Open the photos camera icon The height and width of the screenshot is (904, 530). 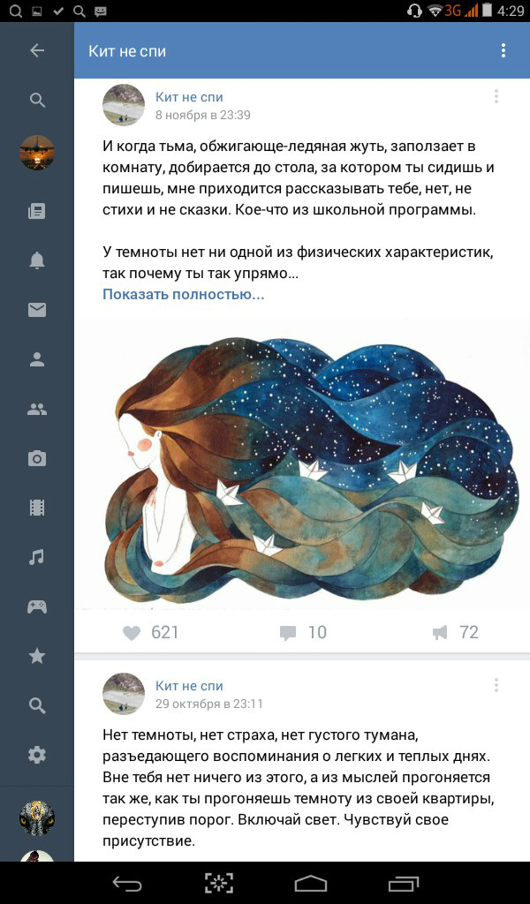[x=37, y=459]
